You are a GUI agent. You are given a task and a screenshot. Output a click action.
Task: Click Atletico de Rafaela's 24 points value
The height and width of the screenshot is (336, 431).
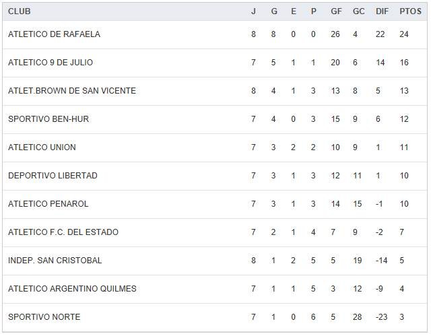(x=404, y=34)
